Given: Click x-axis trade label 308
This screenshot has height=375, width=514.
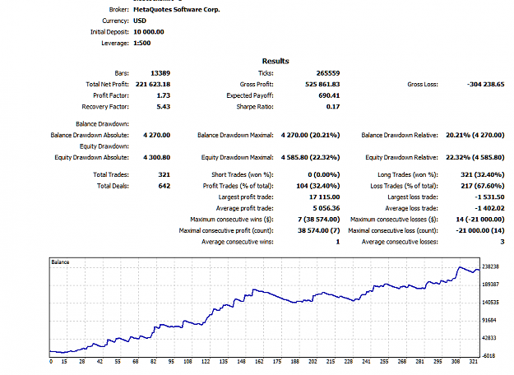Looking at the screenshot, I should (x=456, y=362).
